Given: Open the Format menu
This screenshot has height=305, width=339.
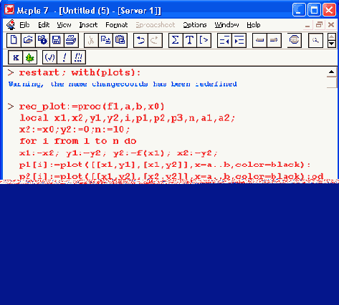Looking at the screenshot, I should click(117, 25).
